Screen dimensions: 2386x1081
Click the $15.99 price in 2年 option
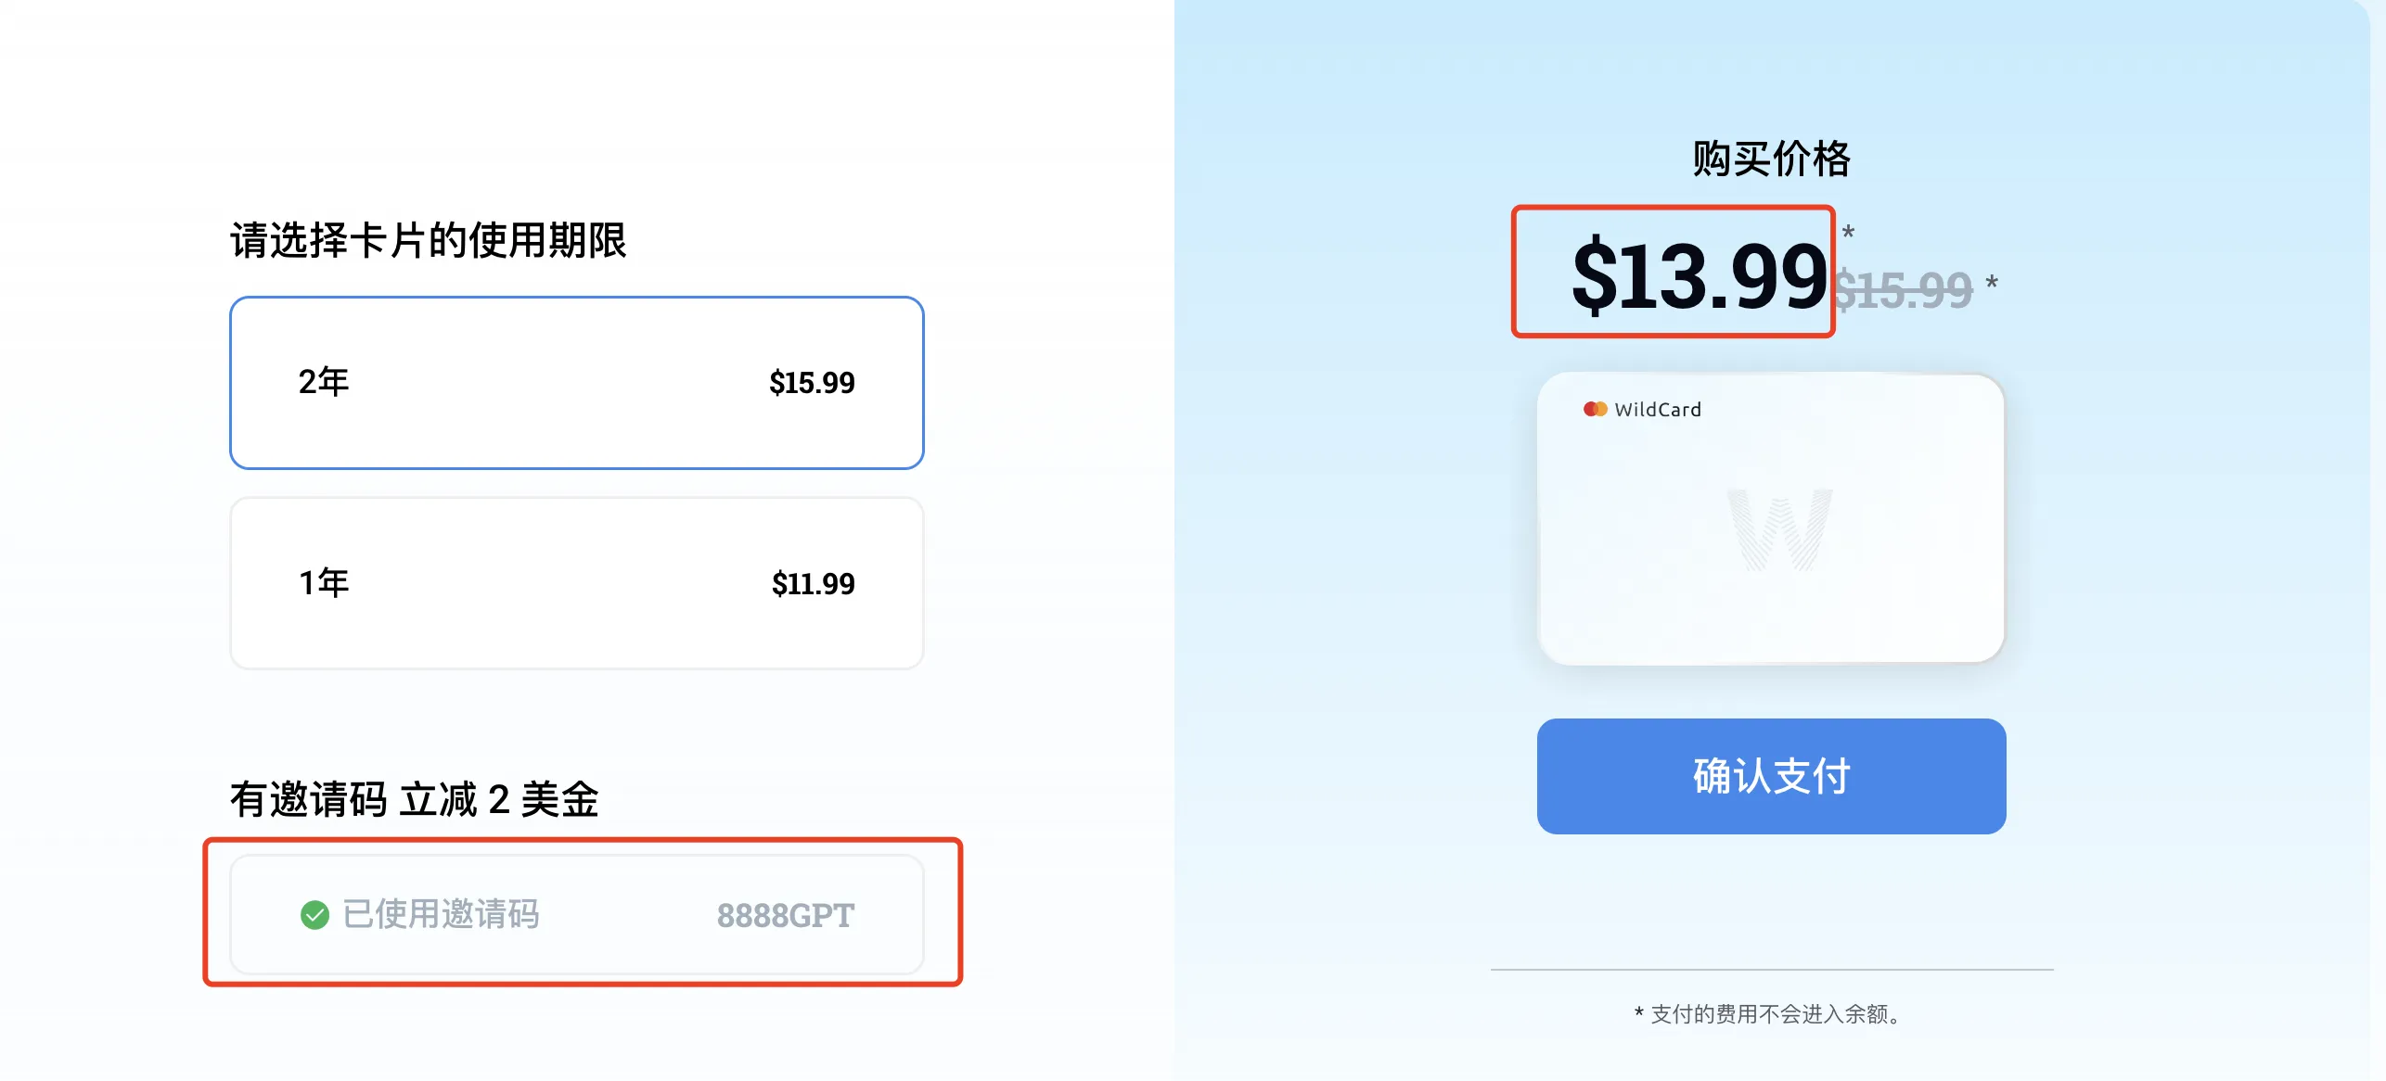(812, 382)
